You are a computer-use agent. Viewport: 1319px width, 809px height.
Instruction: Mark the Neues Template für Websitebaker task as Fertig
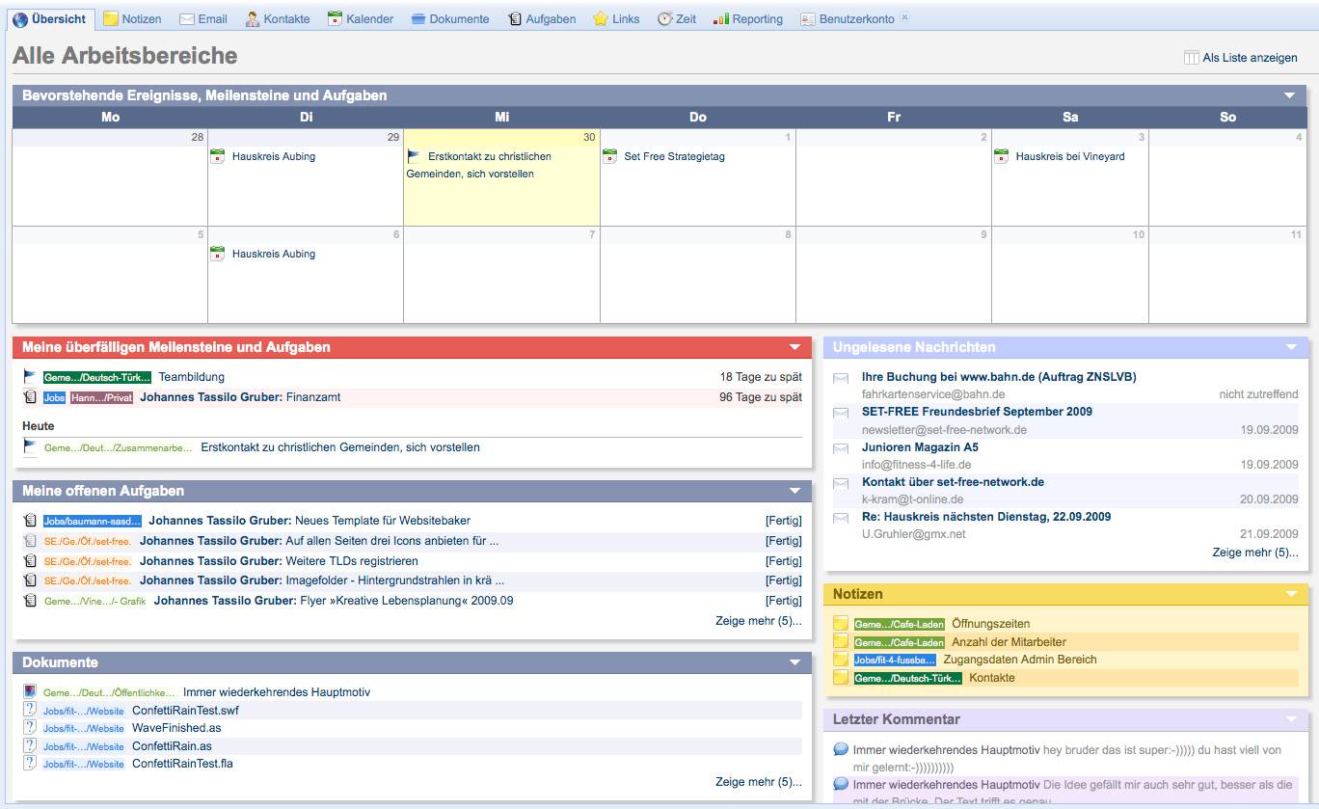(x=783, y=521)
